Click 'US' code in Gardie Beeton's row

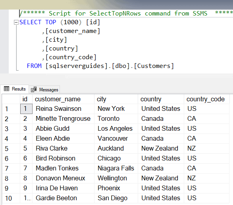(207, 198)
